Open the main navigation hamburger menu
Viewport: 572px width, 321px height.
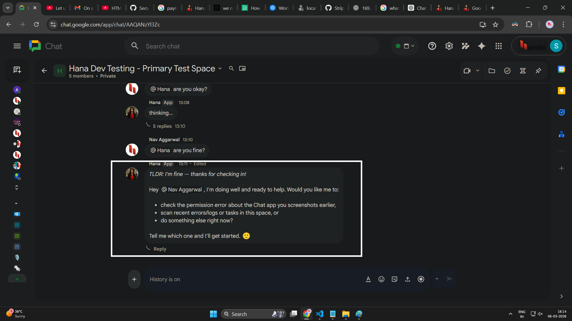pos(17,46)
